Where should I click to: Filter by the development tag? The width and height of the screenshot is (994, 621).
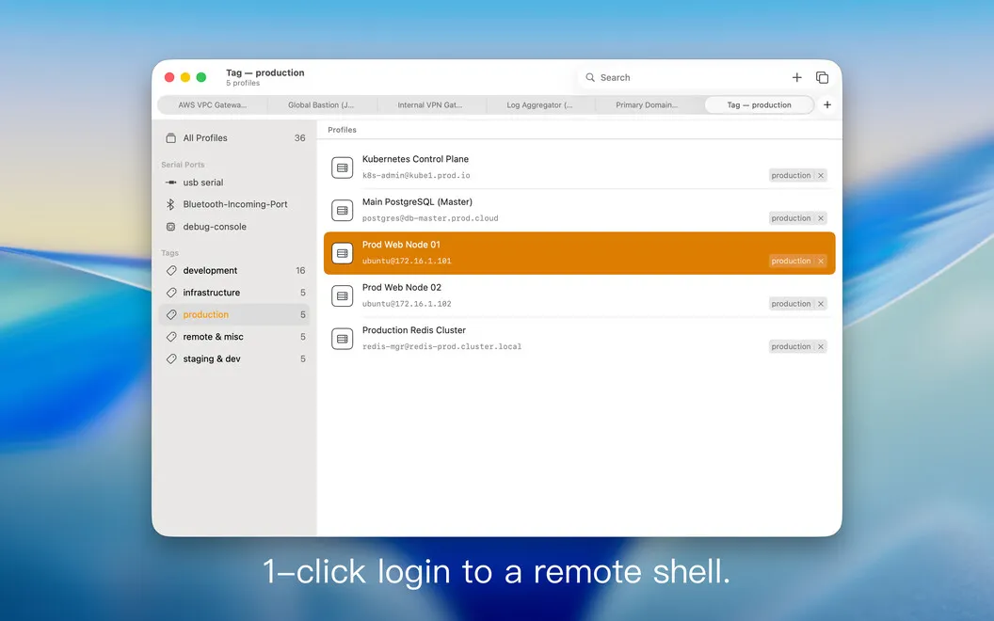point(234,270)
